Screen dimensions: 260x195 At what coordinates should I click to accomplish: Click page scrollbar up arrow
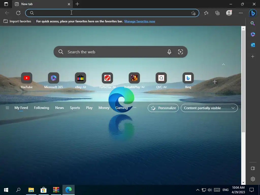pyautogui.click(x=243, y=28)
